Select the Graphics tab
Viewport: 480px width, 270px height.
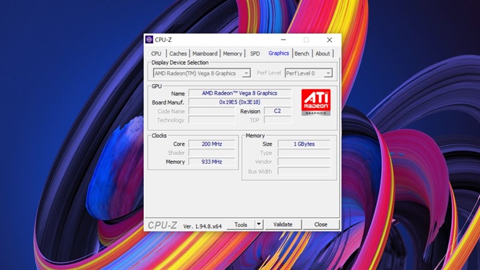278,53
